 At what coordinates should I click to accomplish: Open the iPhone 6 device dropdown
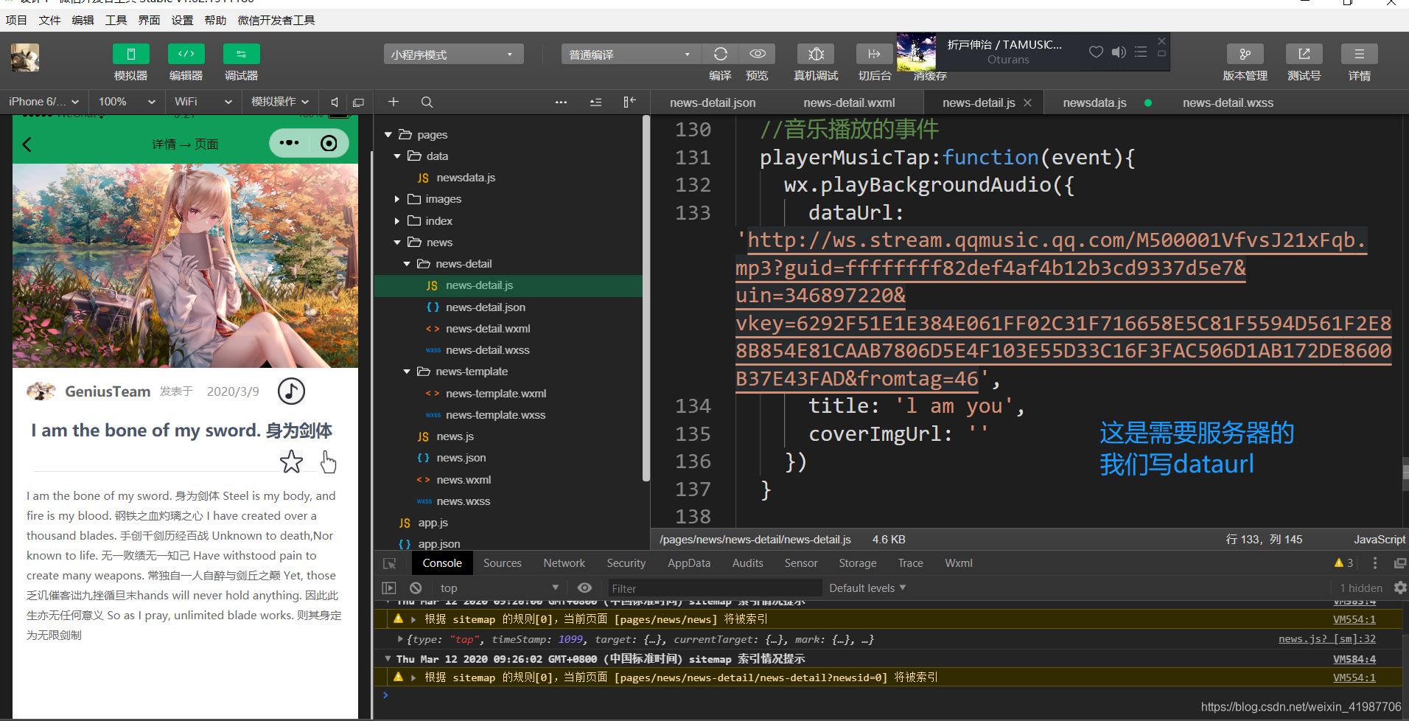pos(44,102)
